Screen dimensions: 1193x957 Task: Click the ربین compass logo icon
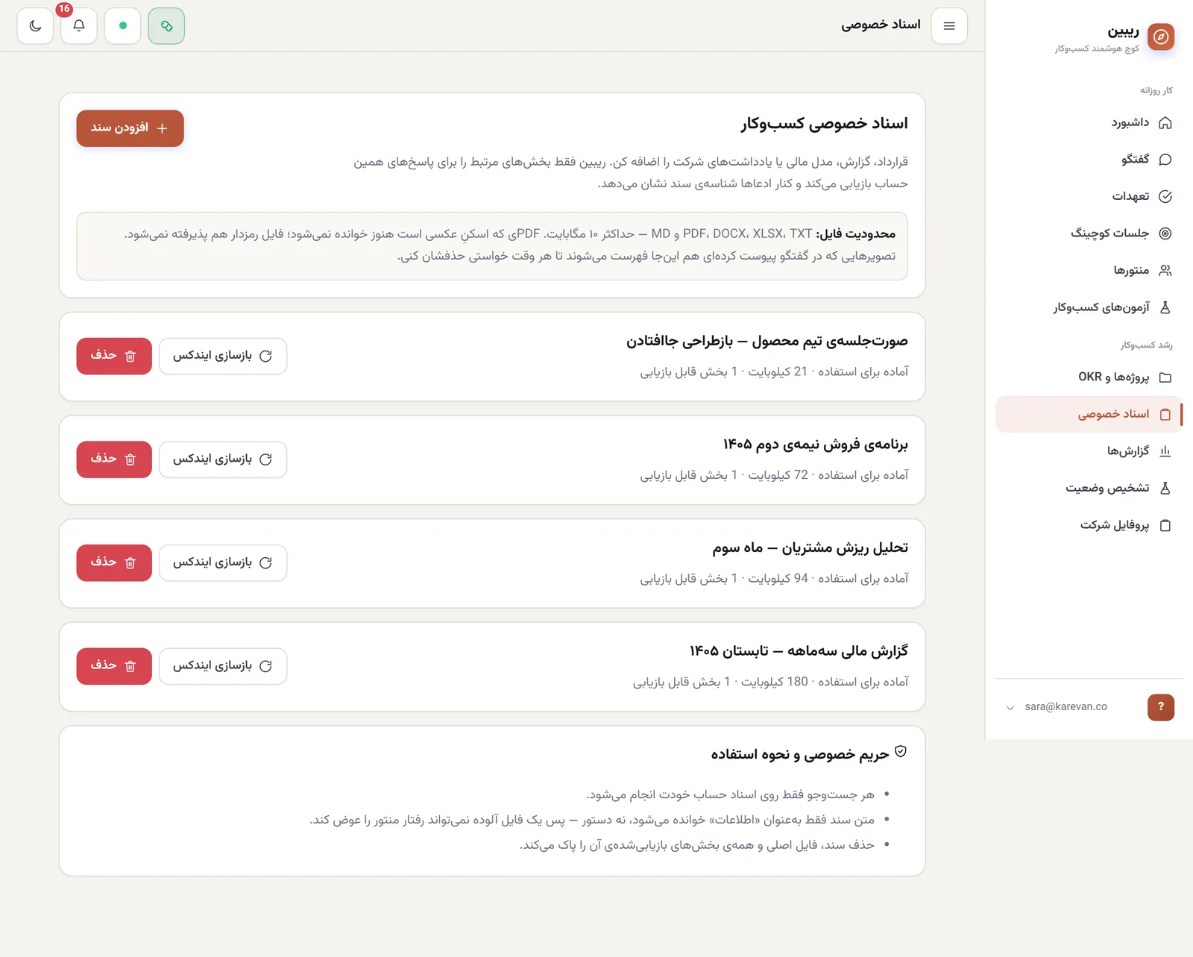pyautogui.click(x=1161, y=37)
